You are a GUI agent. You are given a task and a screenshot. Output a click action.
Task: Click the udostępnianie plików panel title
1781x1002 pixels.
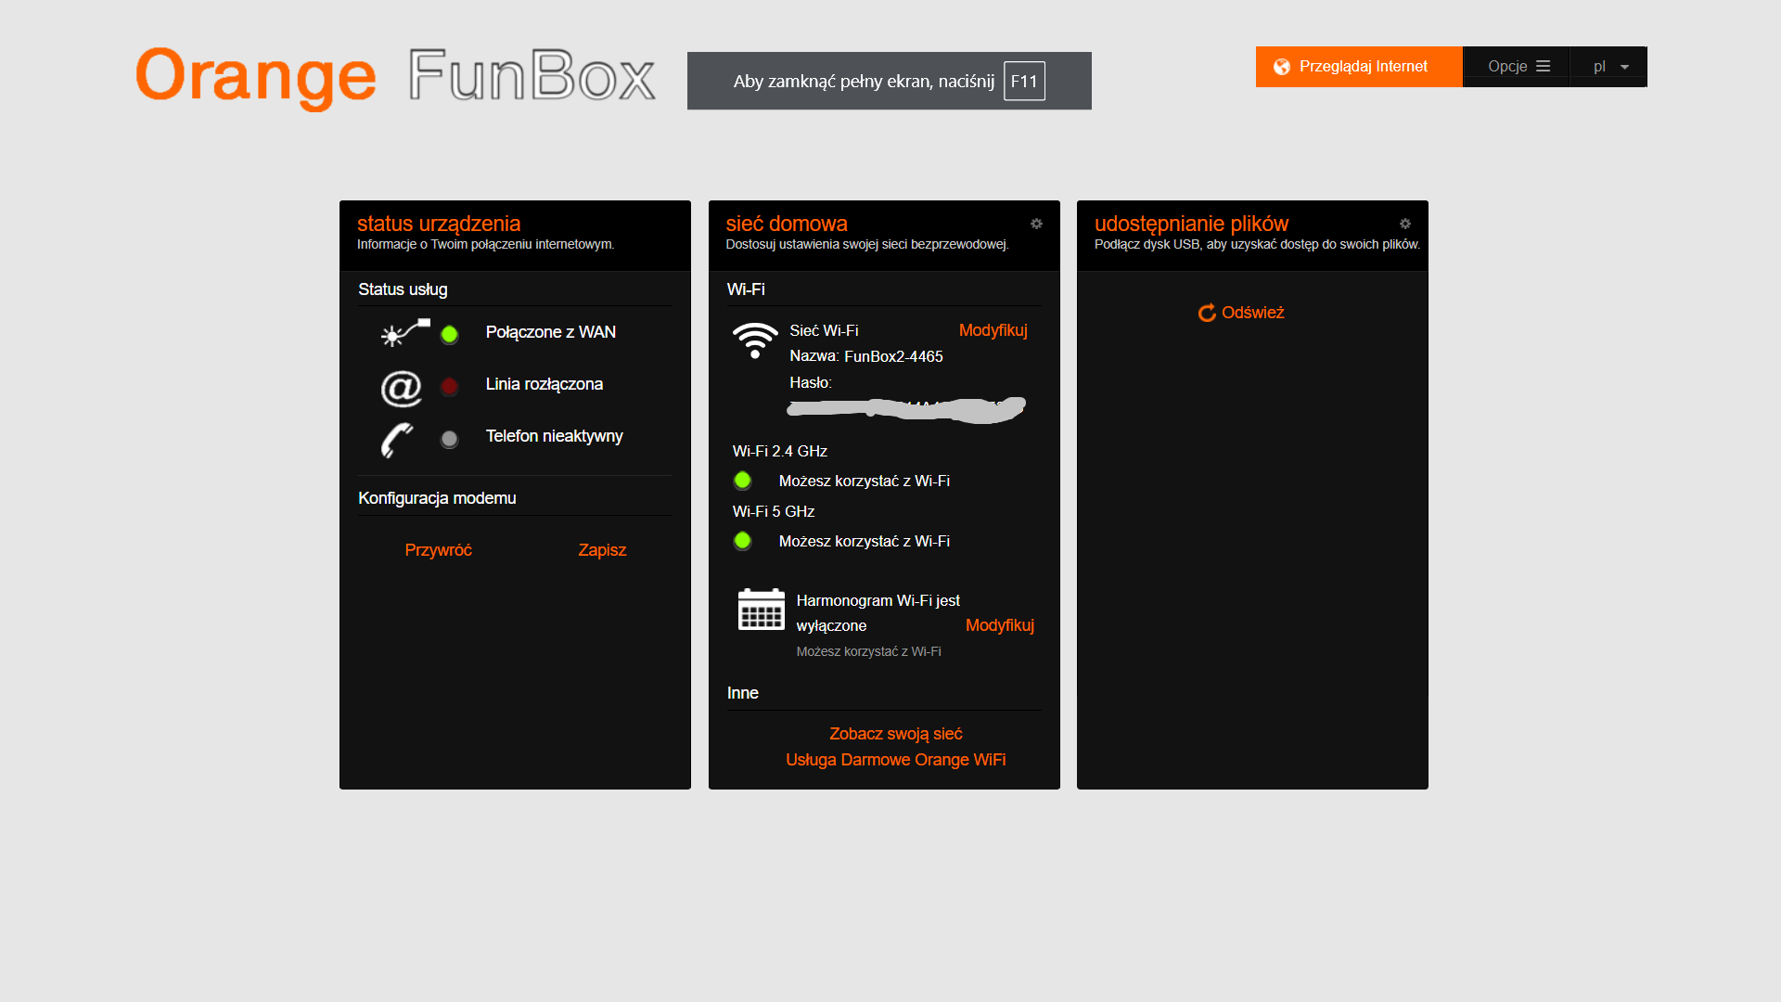(x=1191, y=224)
